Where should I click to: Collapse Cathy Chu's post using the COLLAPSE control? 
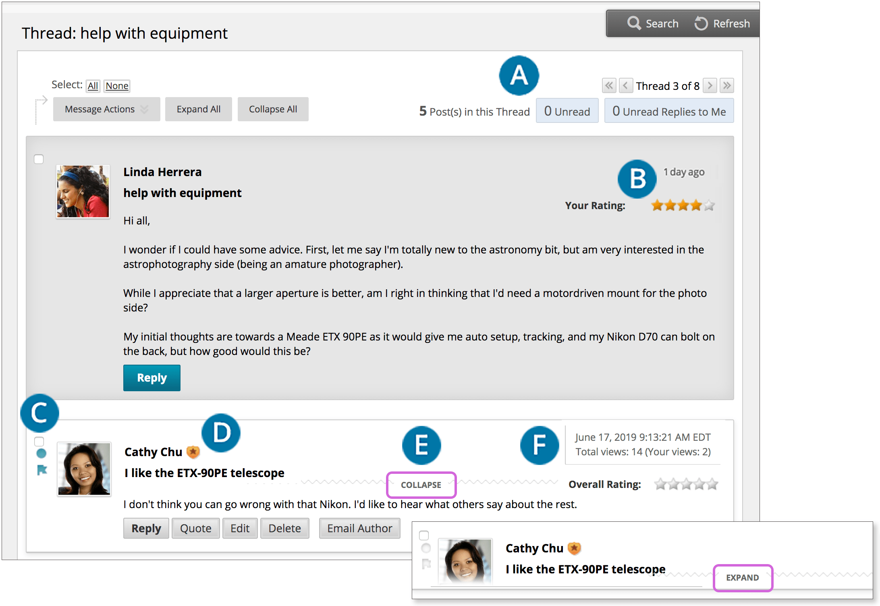[421, 485]
